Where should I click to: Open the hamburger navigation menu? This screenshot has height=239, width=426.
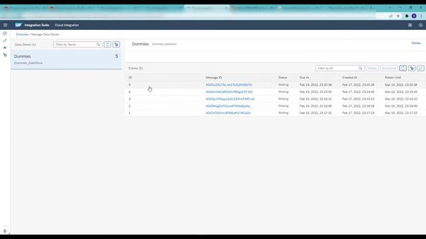click(5, 25)
